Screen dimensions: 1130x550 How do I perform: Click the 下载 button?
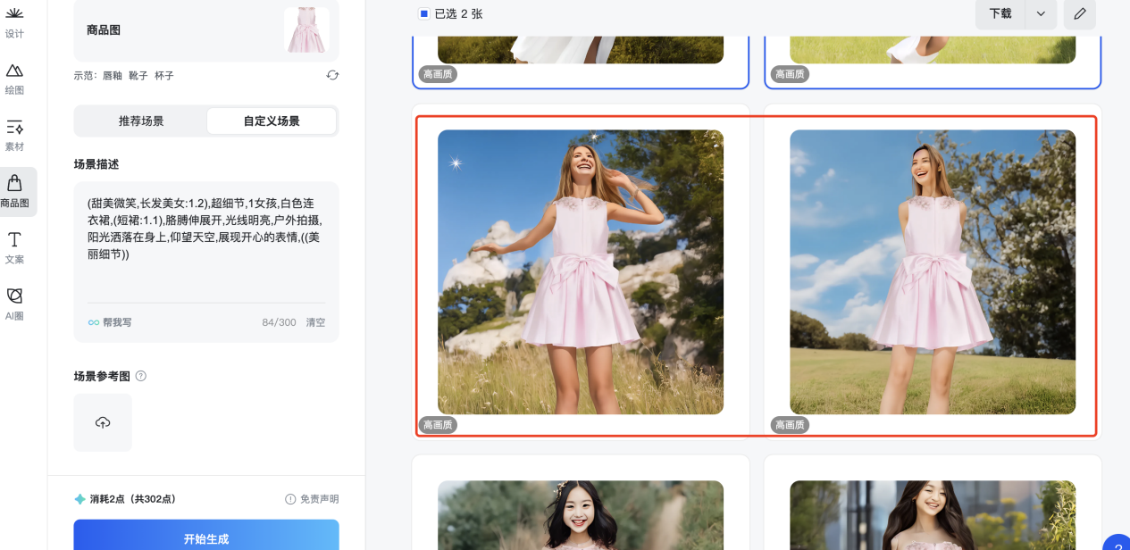click(x=1000, y=13)
